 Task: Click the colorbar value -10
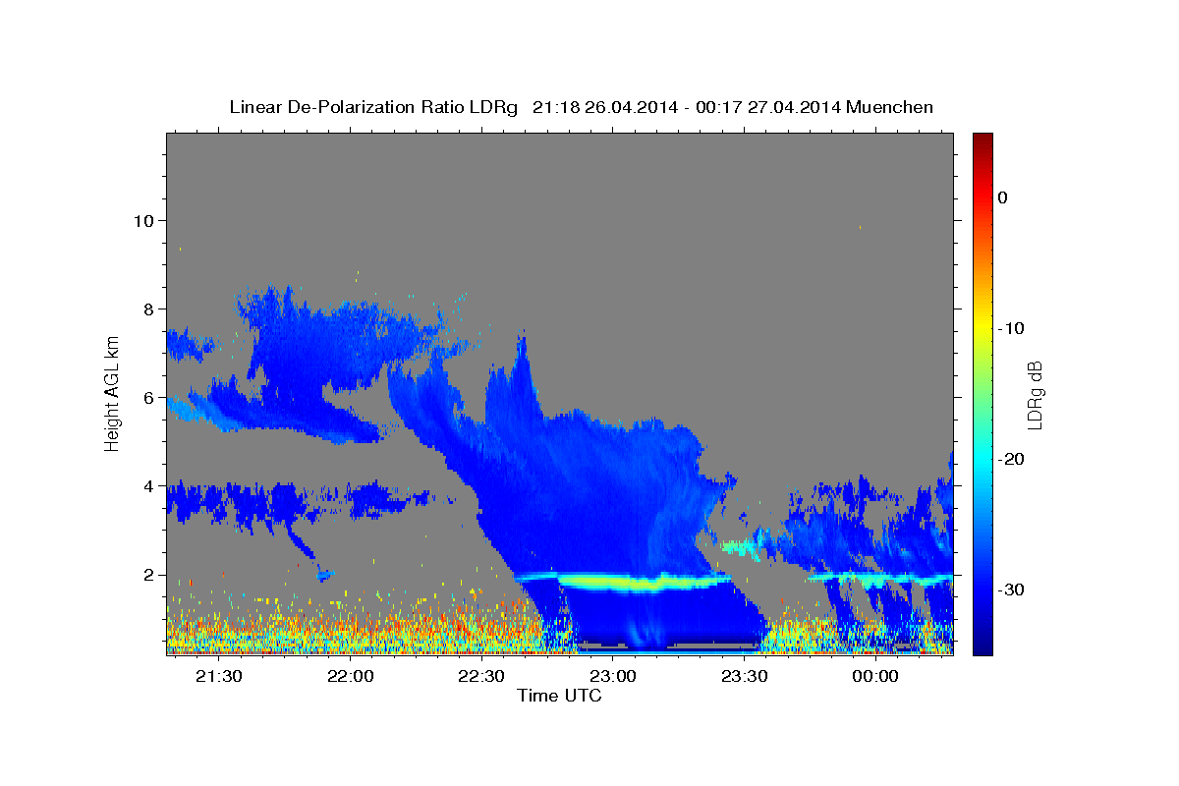point(1011,328)
